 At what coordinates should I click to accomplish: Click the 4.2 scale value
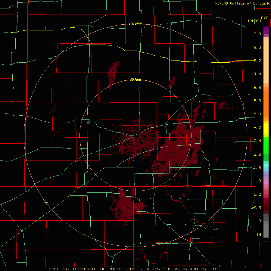[257, 128]
